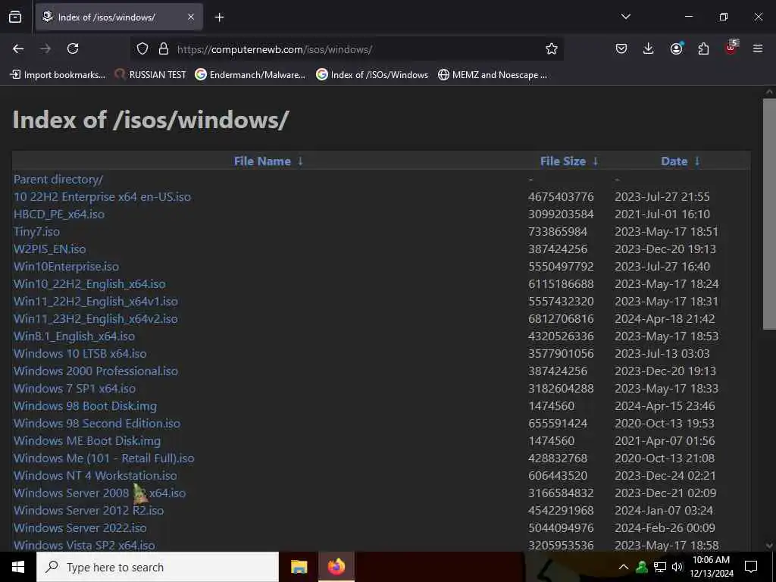
Task: Open the network status tray icon
Action: tap(660, 567)
